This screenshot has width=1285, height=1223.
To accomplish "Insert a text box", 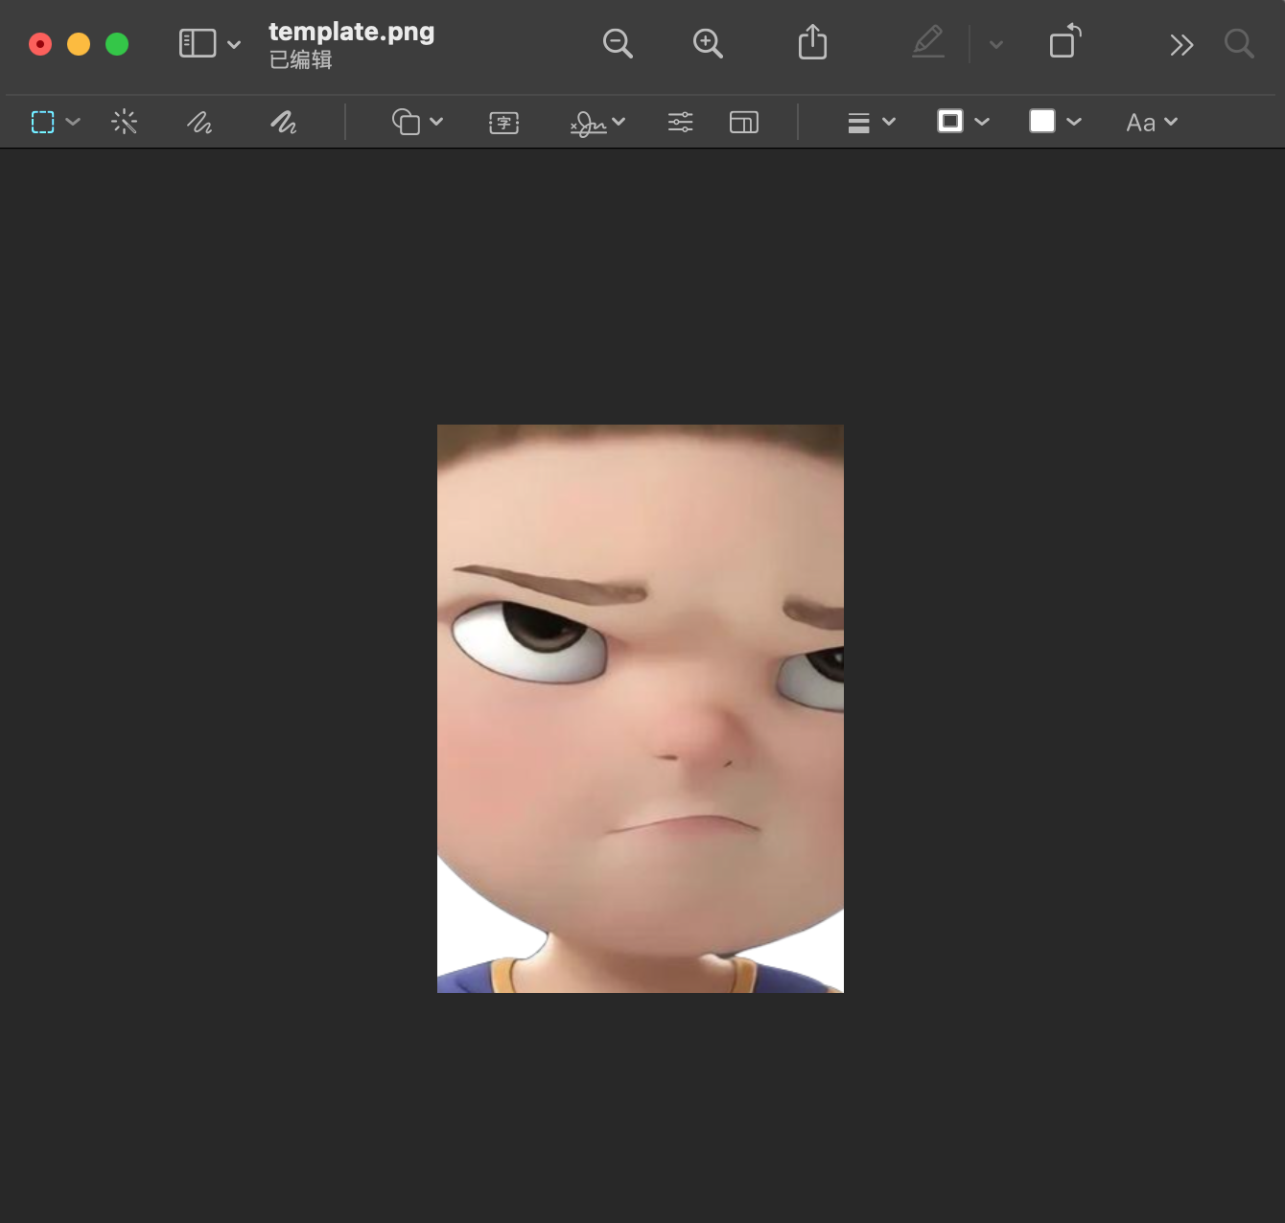I will point(504,123).
